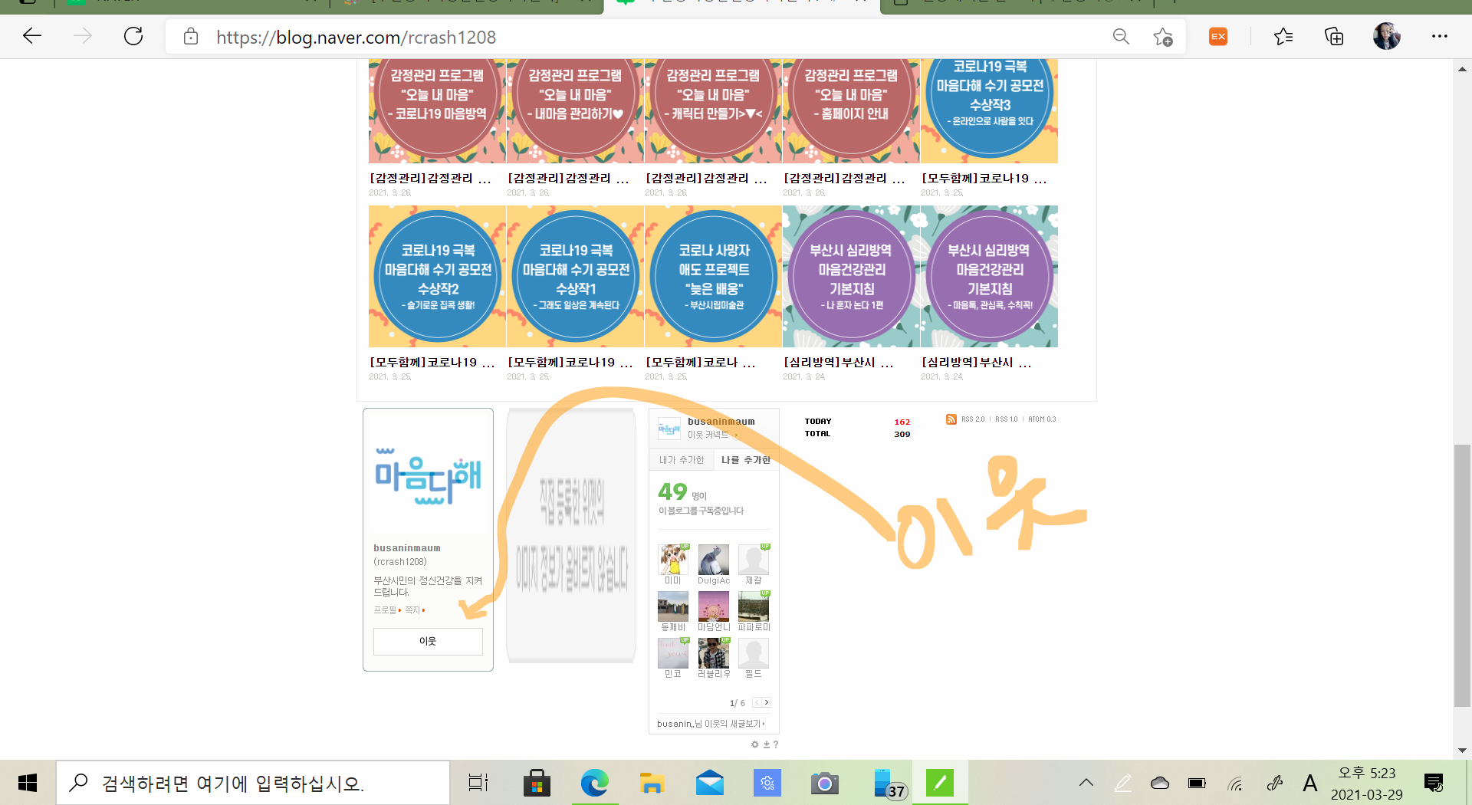The width and height of the screenshot is (1472, 805).
Task: Open the 프로필 link in profile box
Action: point(385,610)
